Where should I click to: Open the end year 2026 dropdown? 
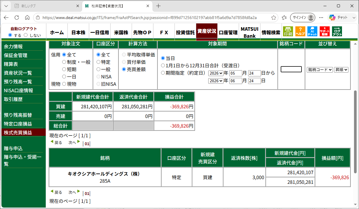tap(216, 81)
